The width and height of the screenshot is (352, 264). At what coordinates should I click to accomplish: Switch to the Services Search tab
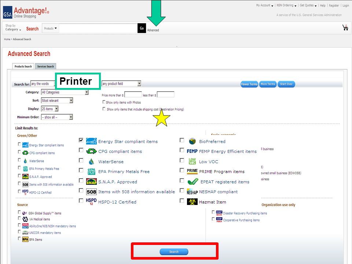point(45,66)
